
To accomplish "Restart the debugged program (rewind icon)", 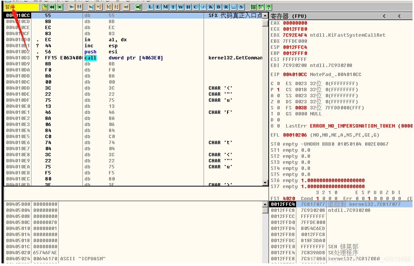I will [x=52, y=7].
